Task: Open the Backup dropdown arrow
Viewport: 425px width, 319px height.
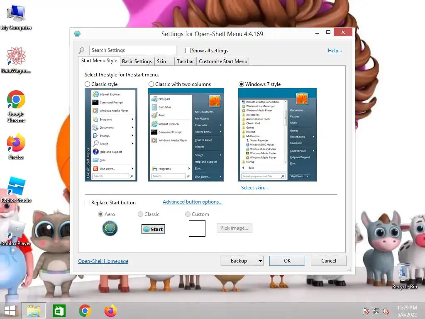Action: coord(260,261)
